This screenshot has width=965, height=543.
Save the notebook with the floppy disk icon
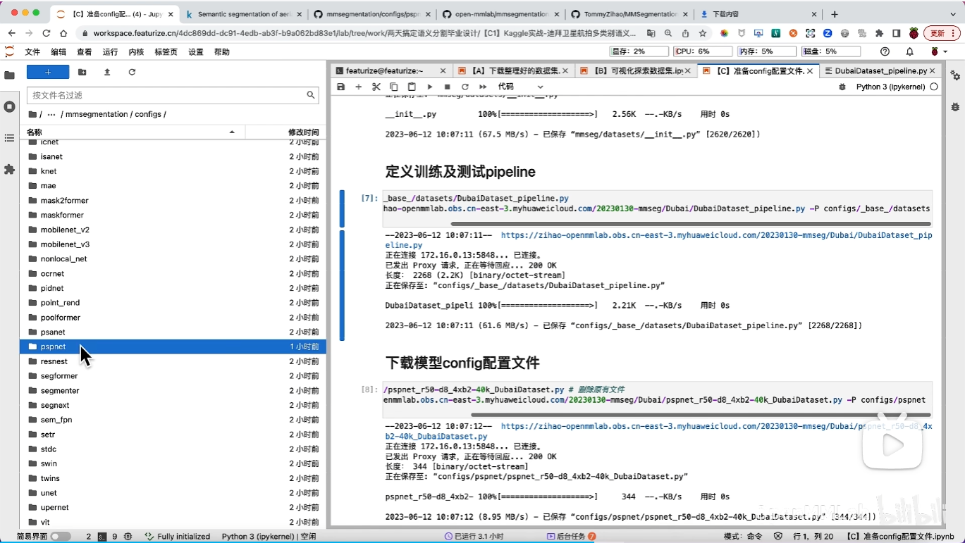(x=341, y=87)
